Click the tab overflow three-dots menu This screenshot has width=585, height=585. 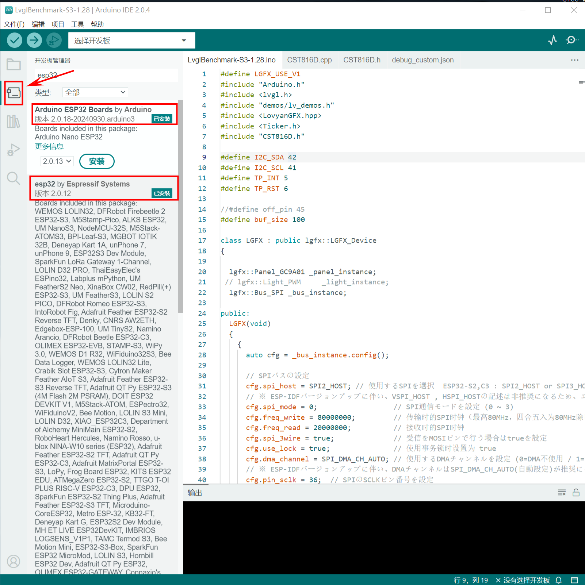[x=574, y=60]
